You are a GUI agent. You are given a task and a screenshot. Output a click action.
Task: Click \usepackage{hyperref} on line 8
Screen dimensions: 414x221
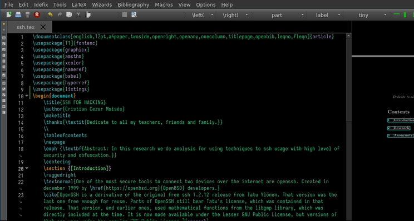click(x=61, y=83)
